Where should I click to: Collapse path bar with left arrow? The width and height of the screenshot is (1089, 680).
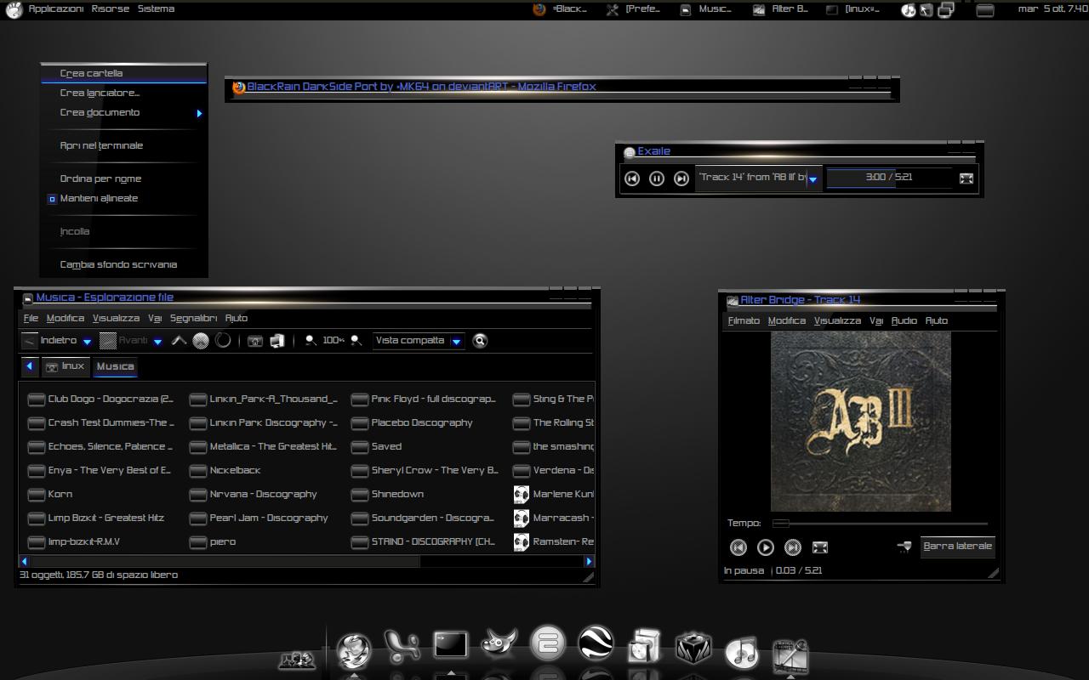click(x=30, y=365)
